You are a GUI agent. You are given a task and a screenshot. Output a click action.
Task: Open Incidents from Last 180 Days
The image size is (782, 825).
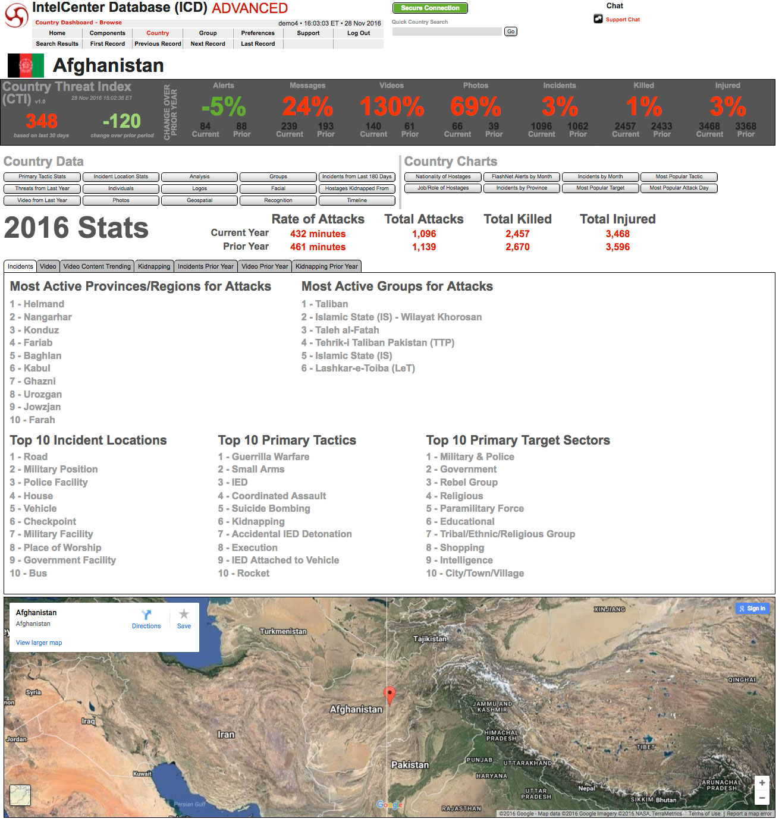357,177
